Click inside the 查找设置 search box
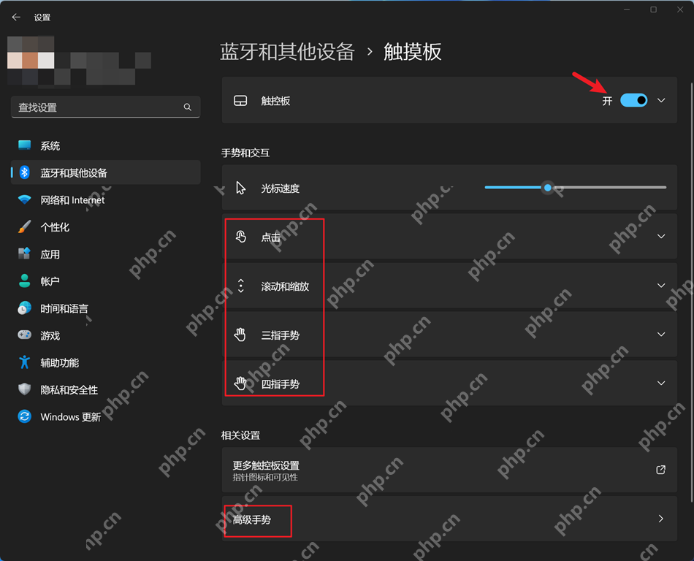Viewport: 694px width, 561px height. (105, 107)
